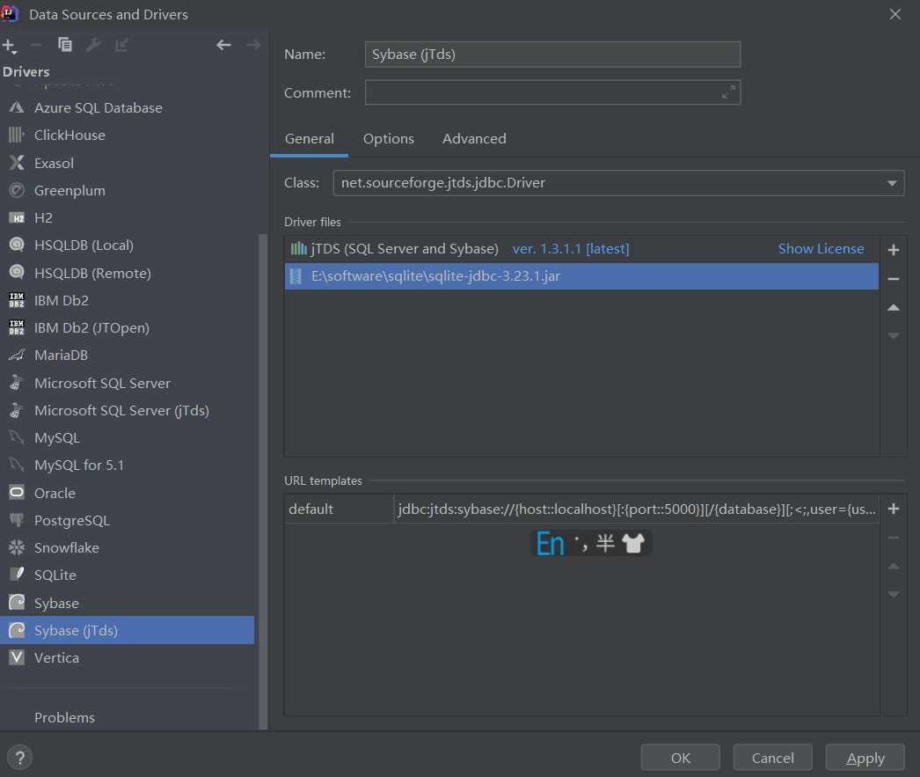Toggle the input method punctuation mode icon

[x=580, y=543]
